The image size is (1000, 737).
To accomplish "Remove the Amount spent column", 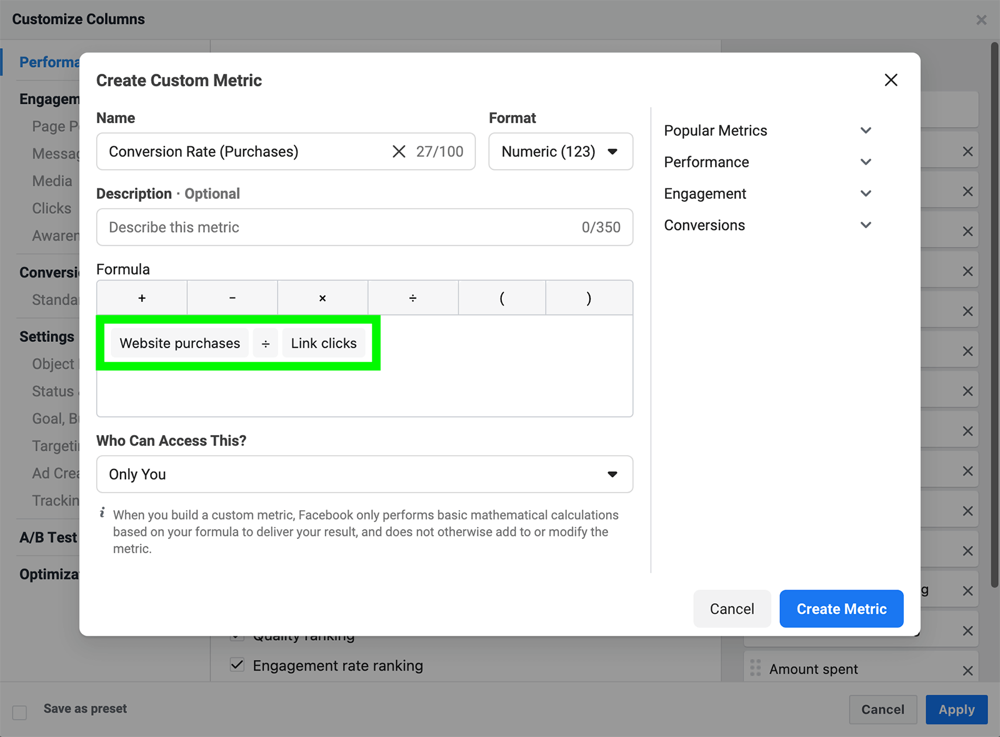I will [x=967, y=671].
